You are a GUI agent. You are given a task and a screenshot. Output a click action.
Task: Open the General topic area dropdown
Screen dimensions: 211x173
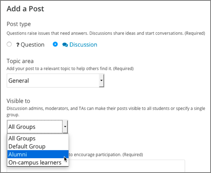click(55, 80)
